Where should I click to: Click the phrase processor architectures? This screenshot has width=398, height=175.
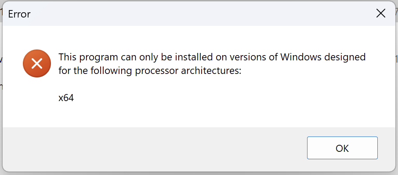(x=188, y=71)
